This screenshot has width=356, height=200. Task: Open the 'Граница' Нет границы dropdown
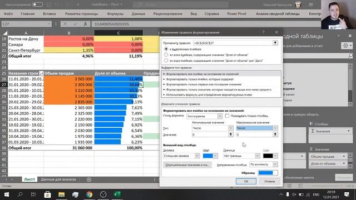(x=257, y=156)
